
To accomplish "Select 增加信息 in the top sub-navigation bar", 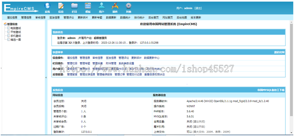I will (x=12, y=18).
